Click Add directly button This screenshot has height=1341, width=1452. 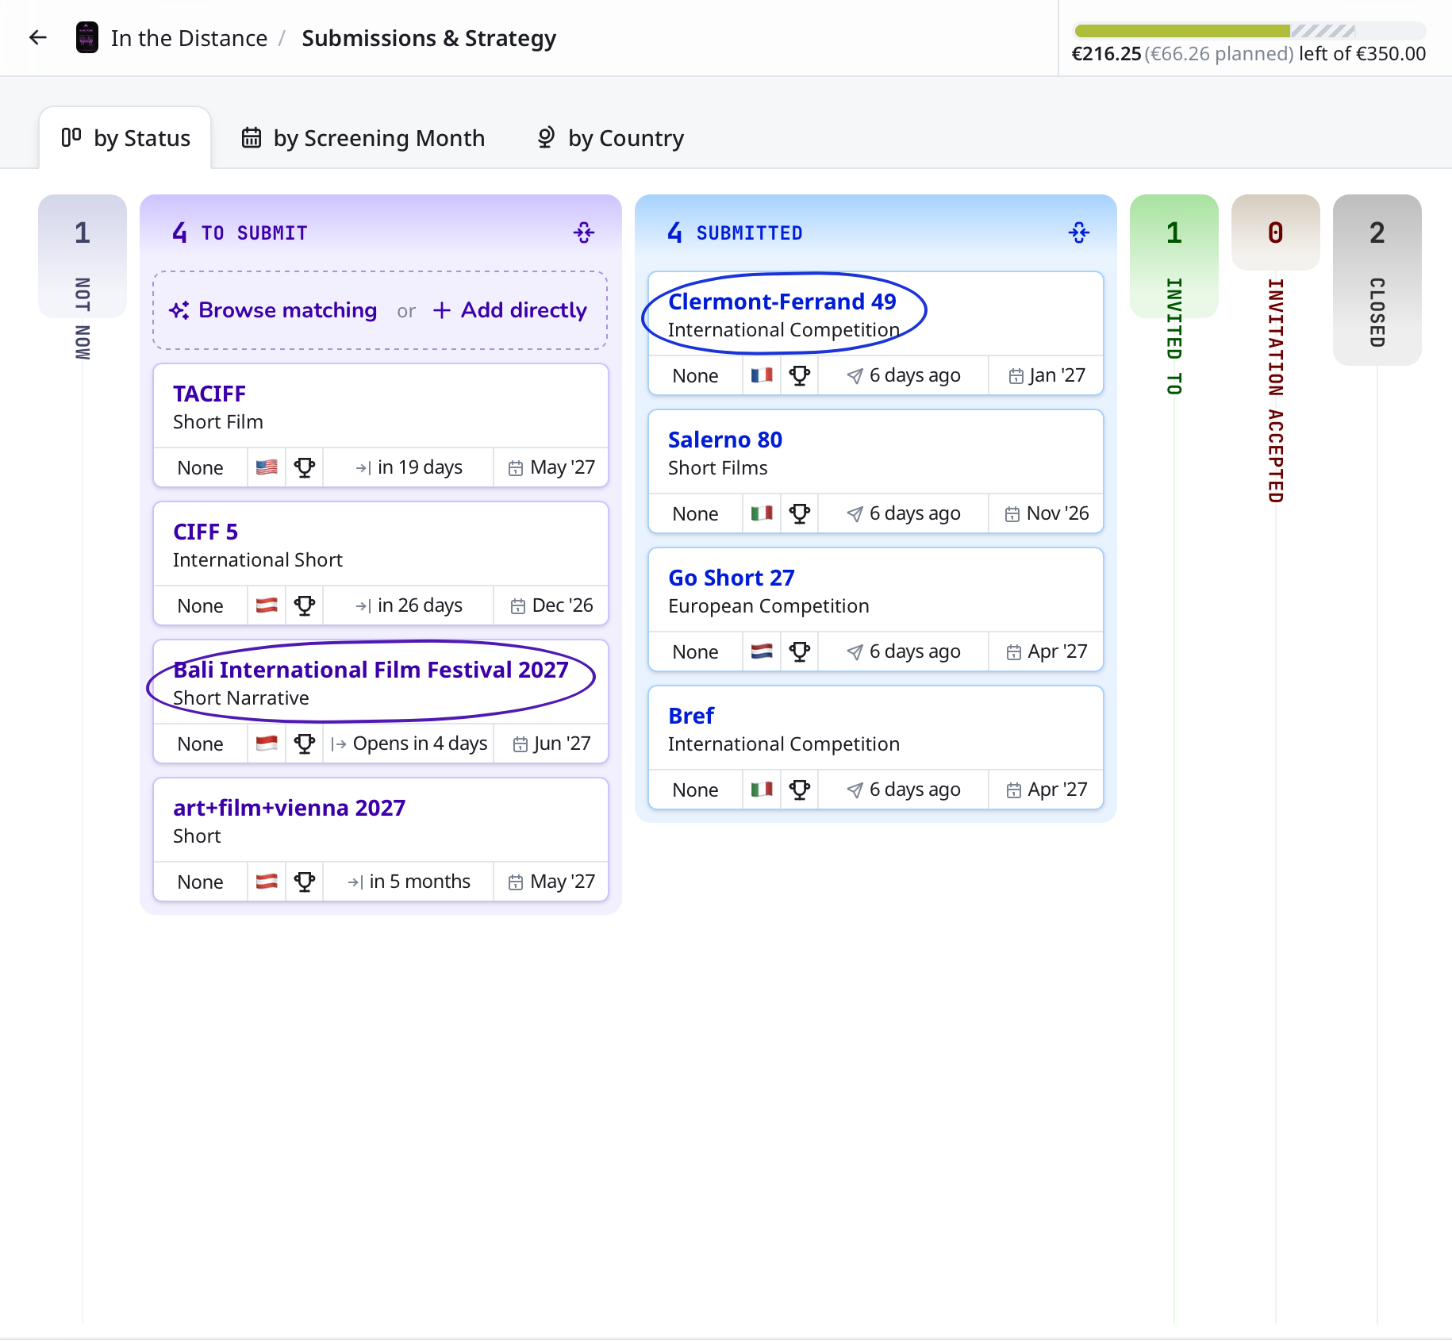coord(509,310)
